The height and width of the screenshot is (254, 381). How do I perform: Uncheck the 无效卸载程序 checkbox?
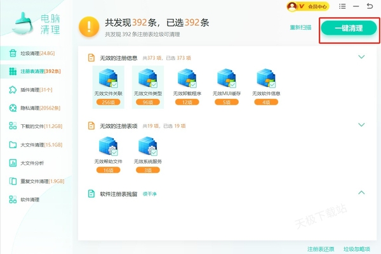pyautogui.click(x=194, y=85)
